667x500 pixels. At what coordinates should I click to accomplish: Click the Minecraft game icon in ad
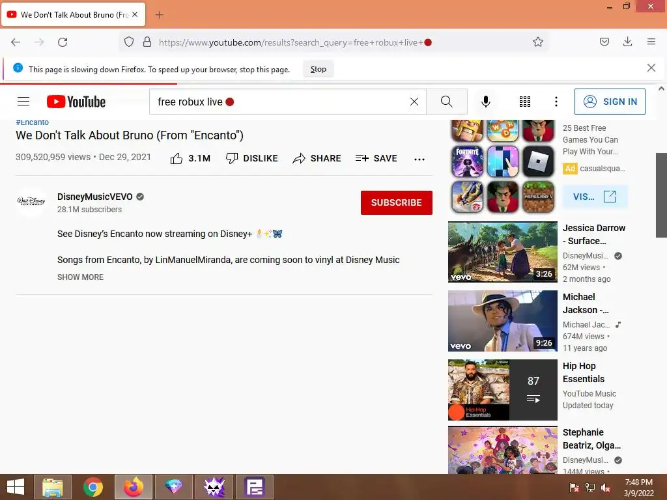[537, 197]
